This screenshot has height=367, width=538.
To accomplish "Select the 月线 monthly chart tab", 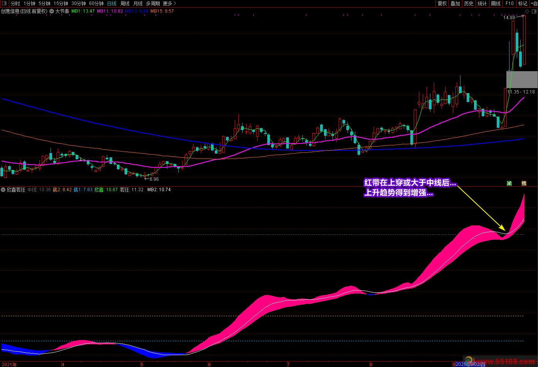I will (x=138, y=3).
